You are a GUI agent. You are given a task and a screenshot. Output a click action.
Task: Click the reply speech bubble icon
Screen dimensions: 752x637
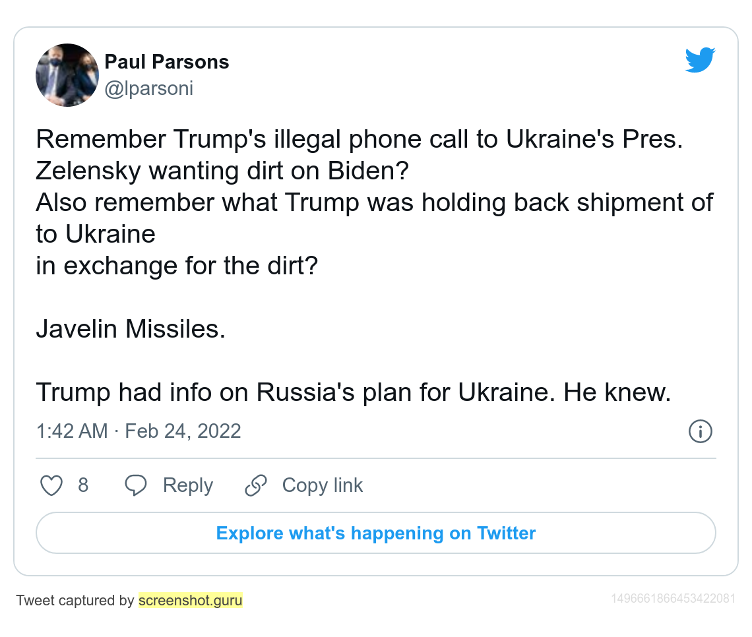click(x=136, y=485)
